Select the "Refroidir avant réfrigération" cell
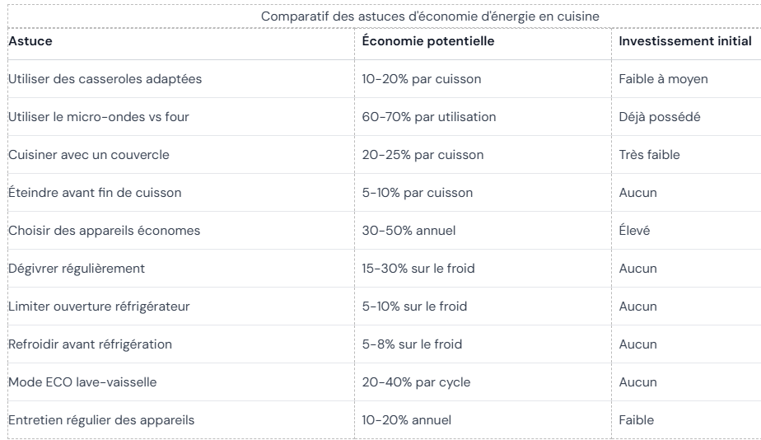This screenshot has width=761, height=440. coord(91,344)
